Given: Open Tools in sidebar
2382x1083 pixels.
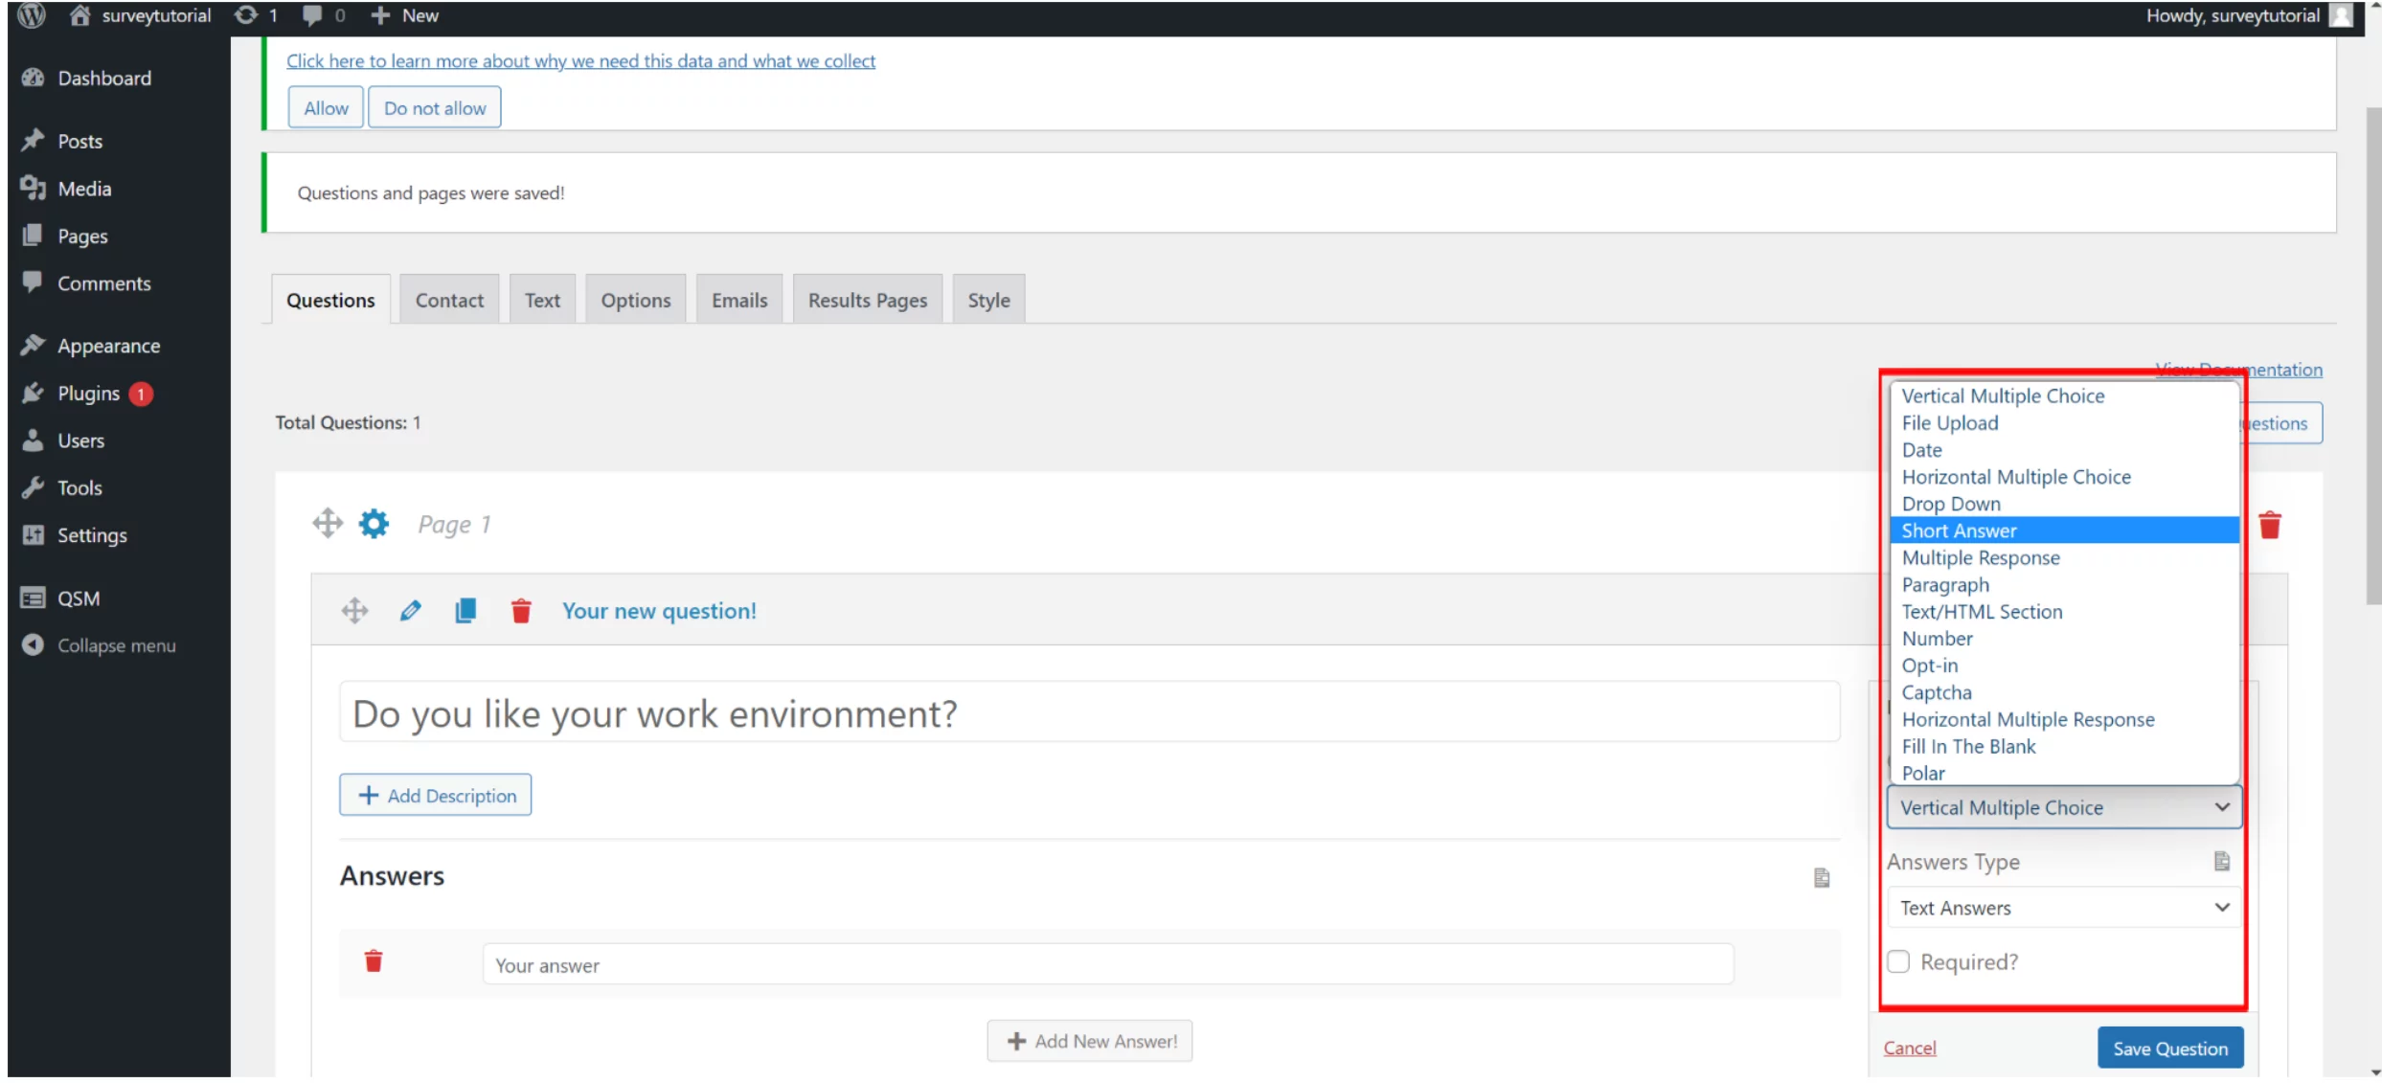Looking at the screenshot, I should (79, 487).
